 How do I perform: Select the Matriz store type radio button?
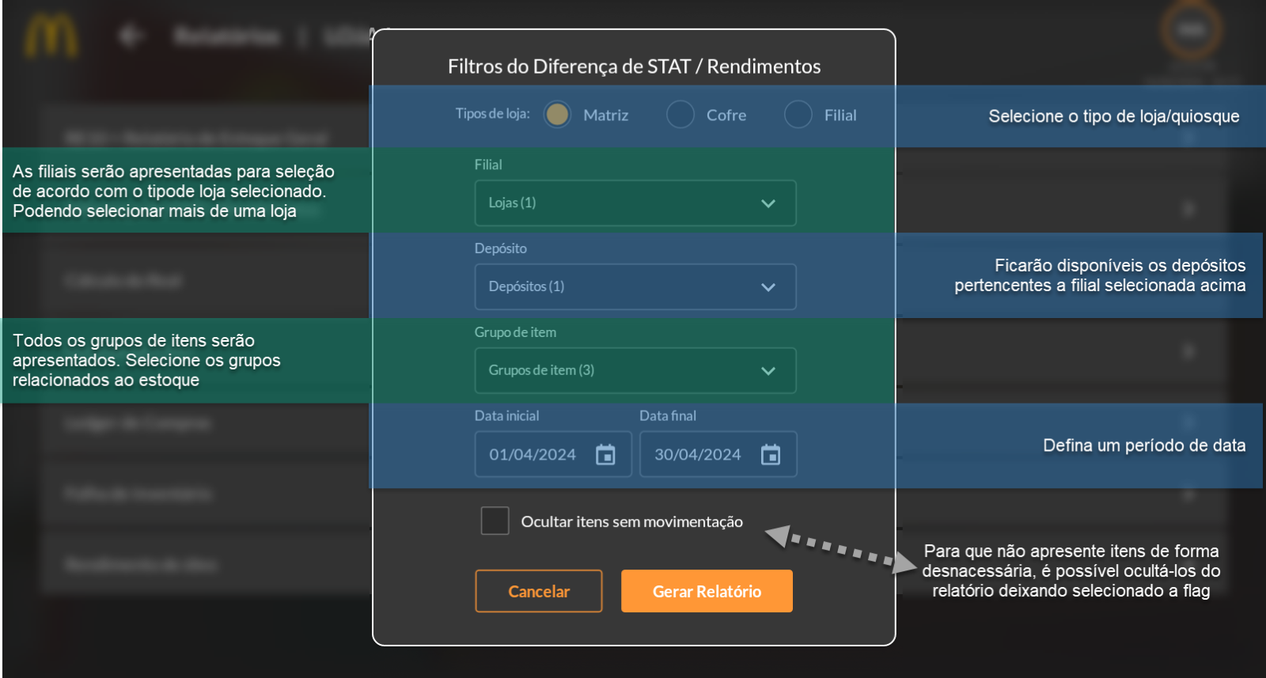point(557,115)
